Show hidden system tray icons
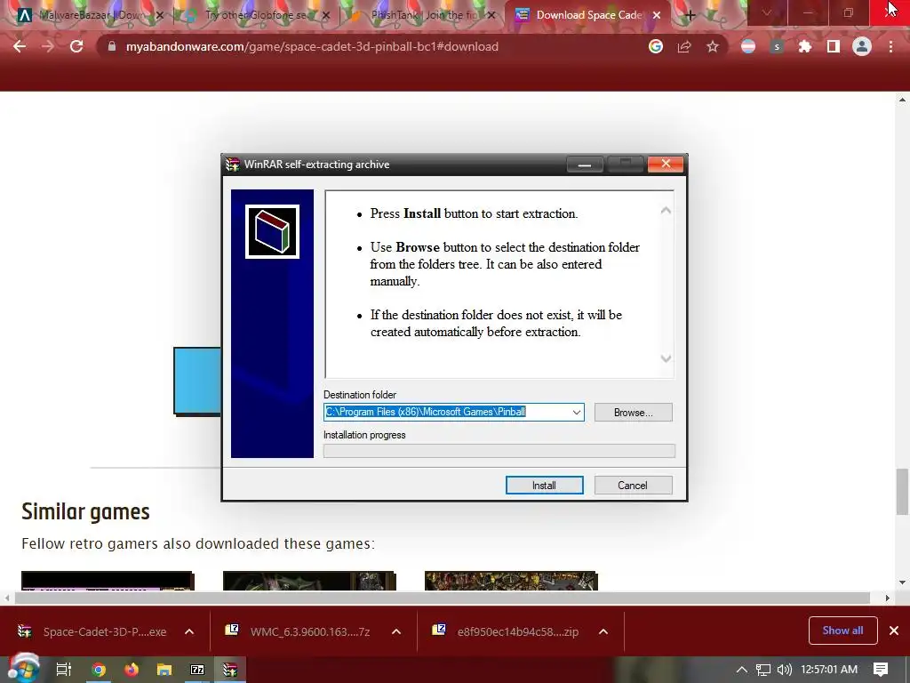Viewport: 910px width, 683px height. point(742,670)
